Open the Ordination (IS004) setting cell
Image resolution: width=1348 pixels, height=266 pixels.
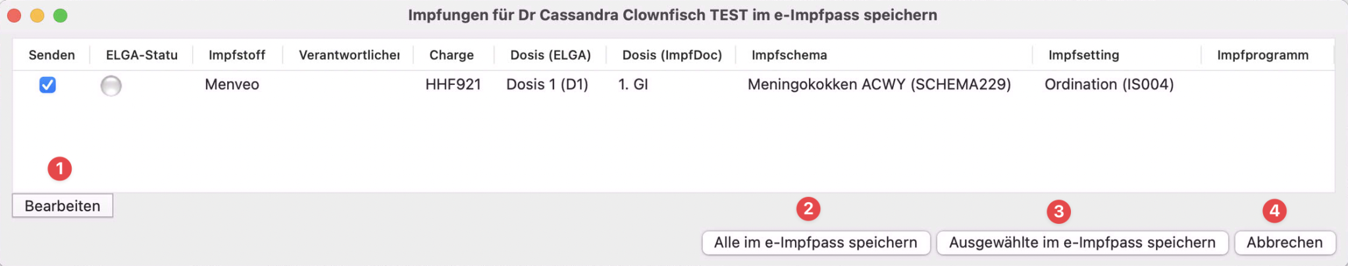coord(1109,85)
